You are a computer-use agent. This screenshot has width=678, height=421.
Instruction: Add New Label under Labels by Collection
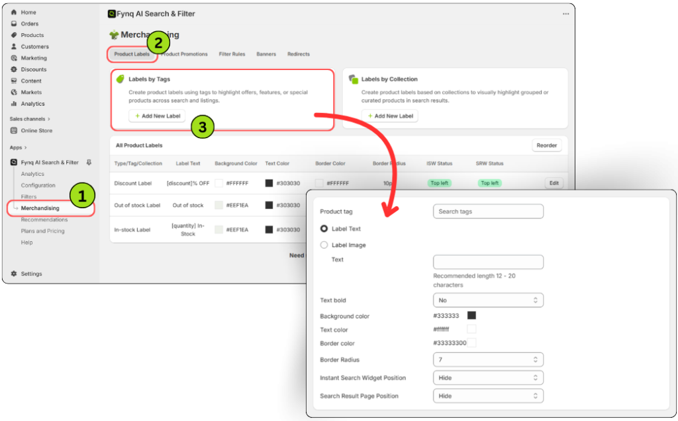390,116
